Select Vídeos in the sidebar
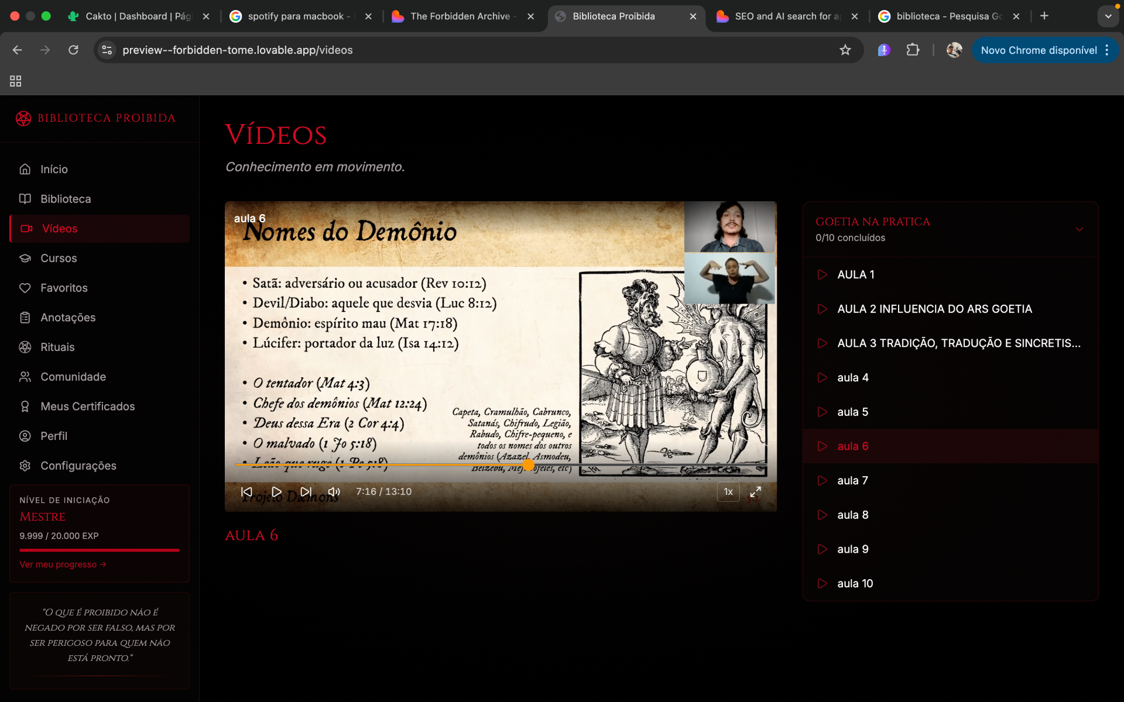 tap(100, 228)
